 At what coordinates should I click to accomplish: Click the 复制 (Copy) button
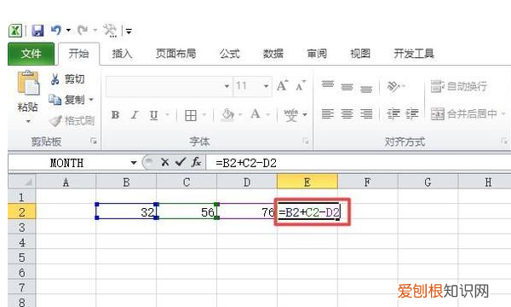tap(66, 100)
